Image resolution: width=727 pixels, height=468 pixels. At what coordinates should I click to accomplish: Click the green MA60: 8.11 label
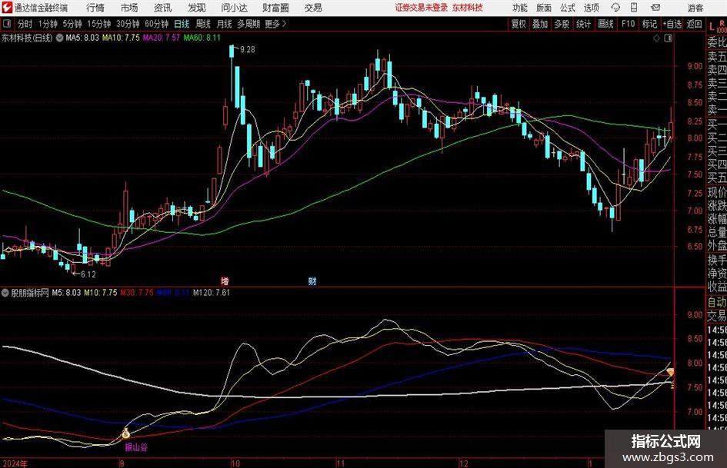(x=202, y=38)
